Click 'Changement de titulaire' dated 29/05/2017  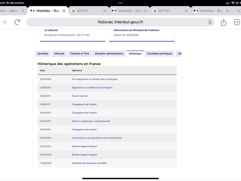tap(84, 113)
